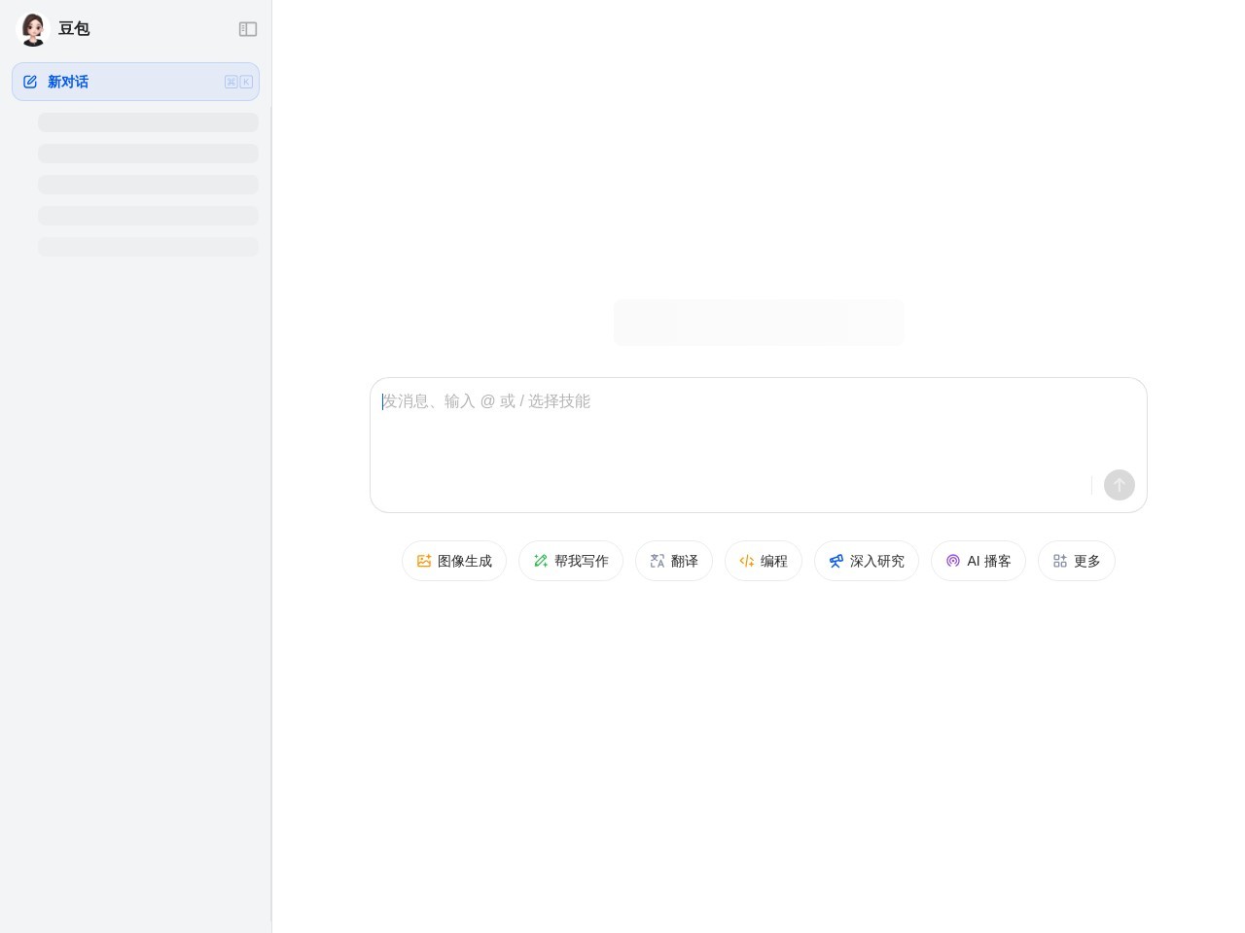Click the divider left of the send button

[1091, 485]
